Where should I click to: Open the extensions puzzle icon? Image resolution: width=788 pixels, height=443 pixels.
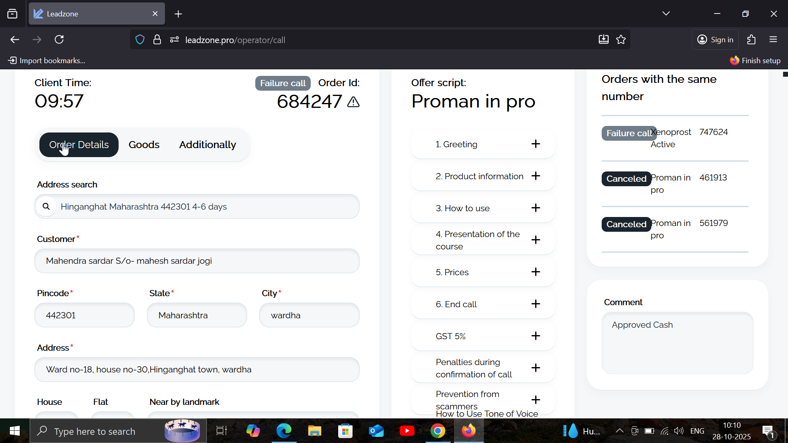[x=751, y=40]
